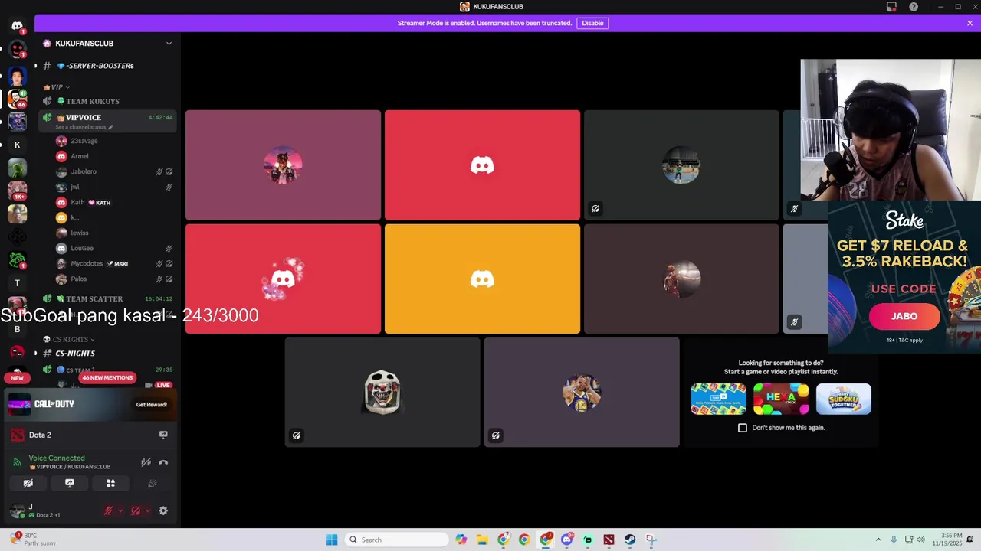
Task: Select user LouGee in voice list
Action: [x=115, y=248]
